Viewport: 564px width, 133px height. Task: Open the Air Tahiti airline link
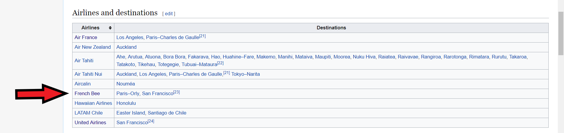(x=84, y=60)
